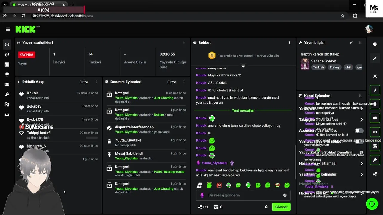Toggle the lightning activity feed widget icon
The image size is (383, 215).
[x=375, y=90]
